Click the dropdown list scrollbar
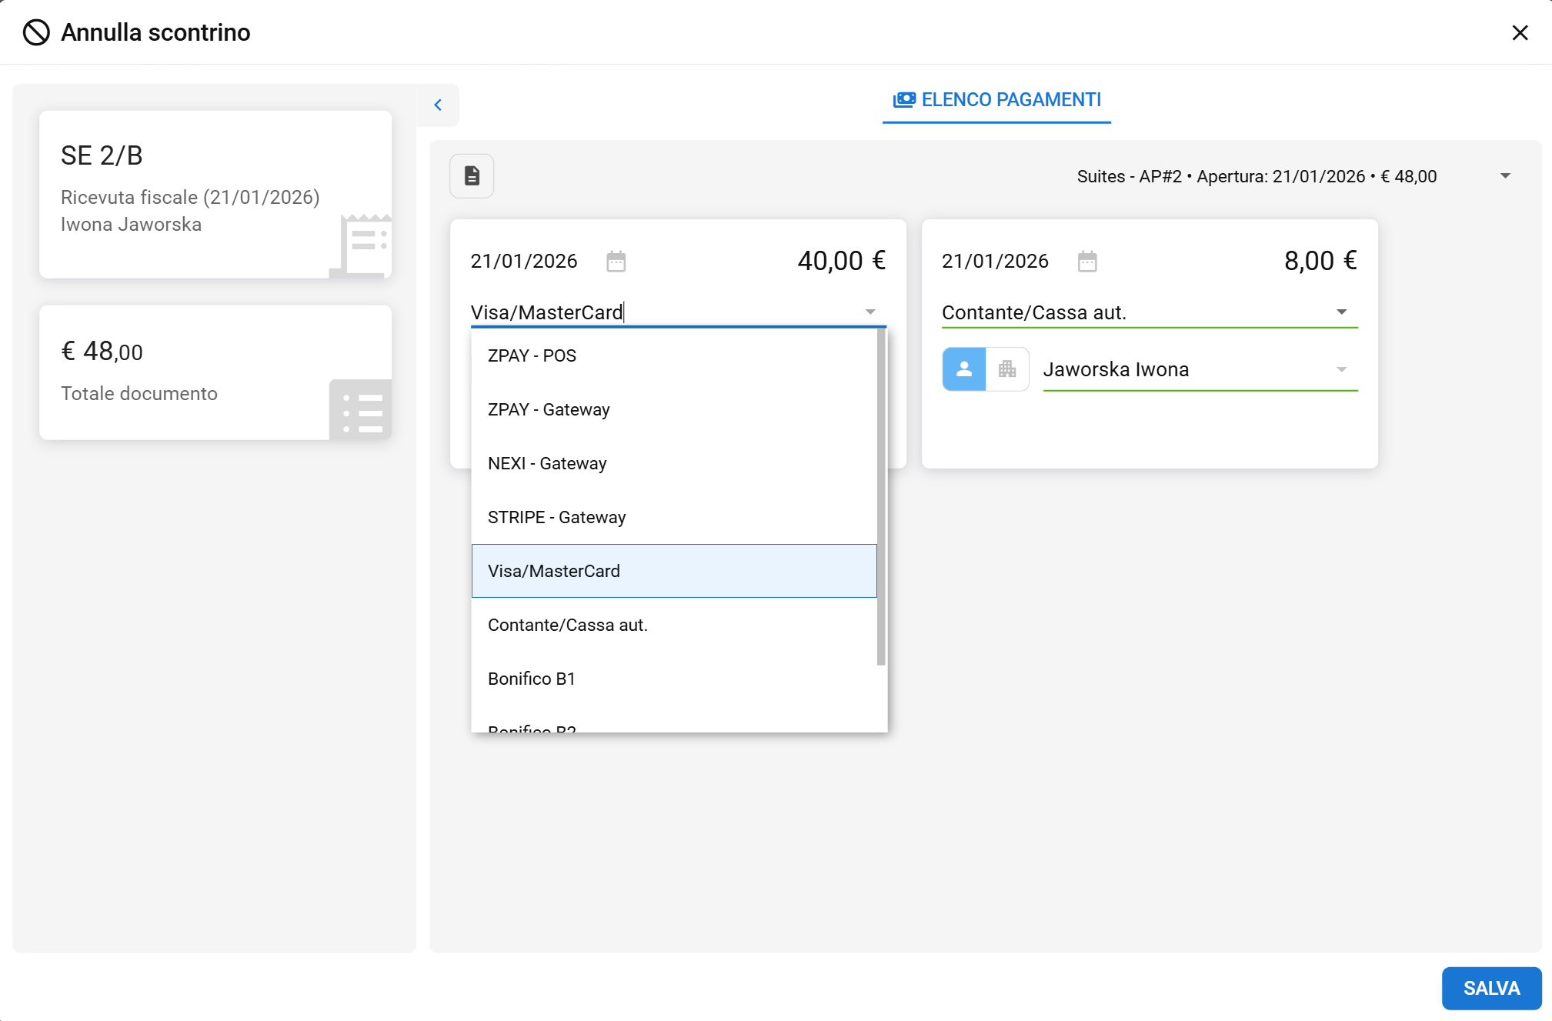 click(x=881, y=496)
